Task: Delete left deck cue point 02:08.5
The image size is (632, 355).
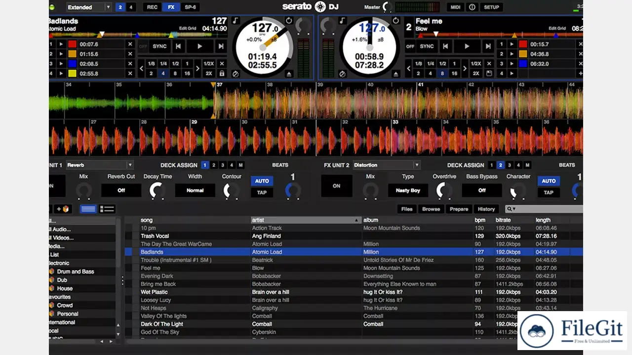Action: click(x=130, y=64)
